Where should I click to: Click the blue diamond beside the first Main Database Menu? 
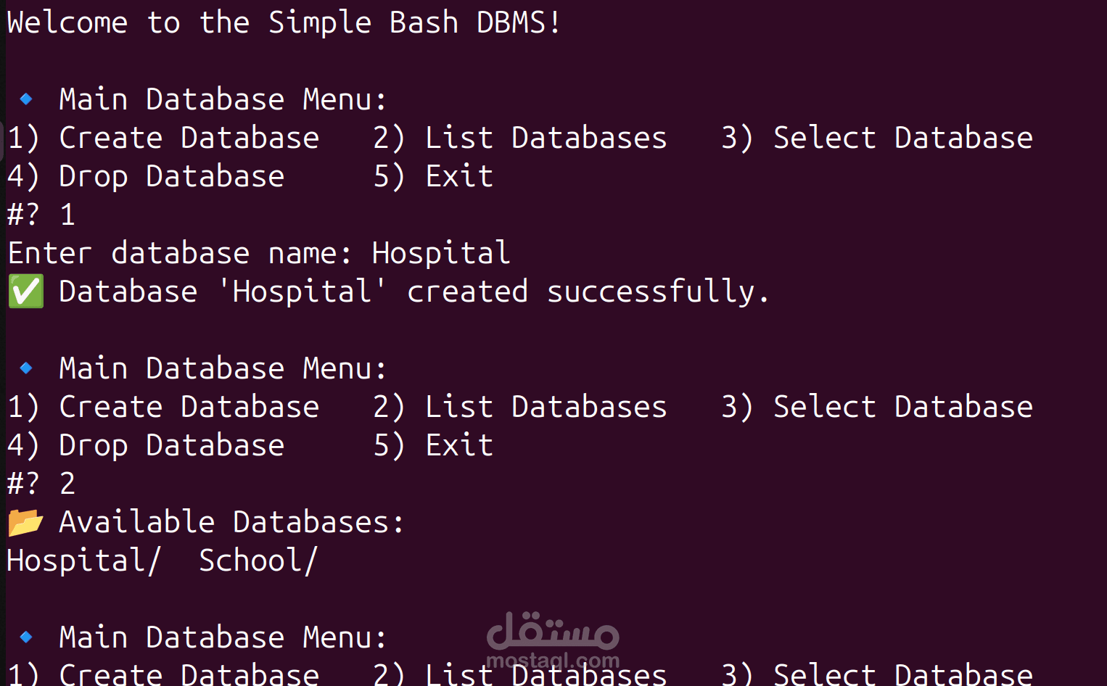tap(26, 99)
